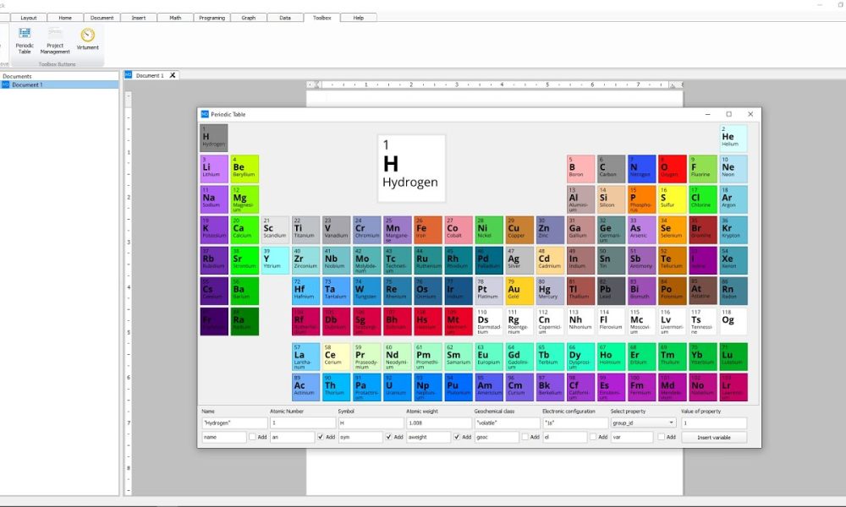Select the Oxygen element cell
Screen dimensions: 846x507
click(x=673, y=169)
